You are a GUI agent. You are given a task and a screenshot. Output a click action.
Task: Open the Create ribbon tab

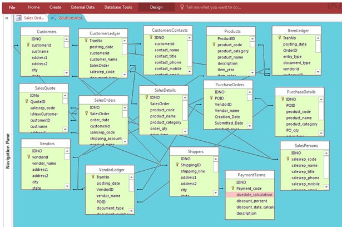[x=55, y=7]
